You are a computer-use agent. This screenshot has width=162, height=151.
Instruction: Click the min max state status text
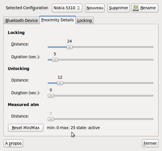tap(73, 128)
